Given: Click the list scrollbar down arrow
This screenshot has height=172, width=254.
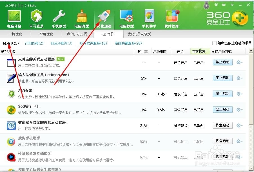Looking at the screenshot, I should click(x=251, y=168).
